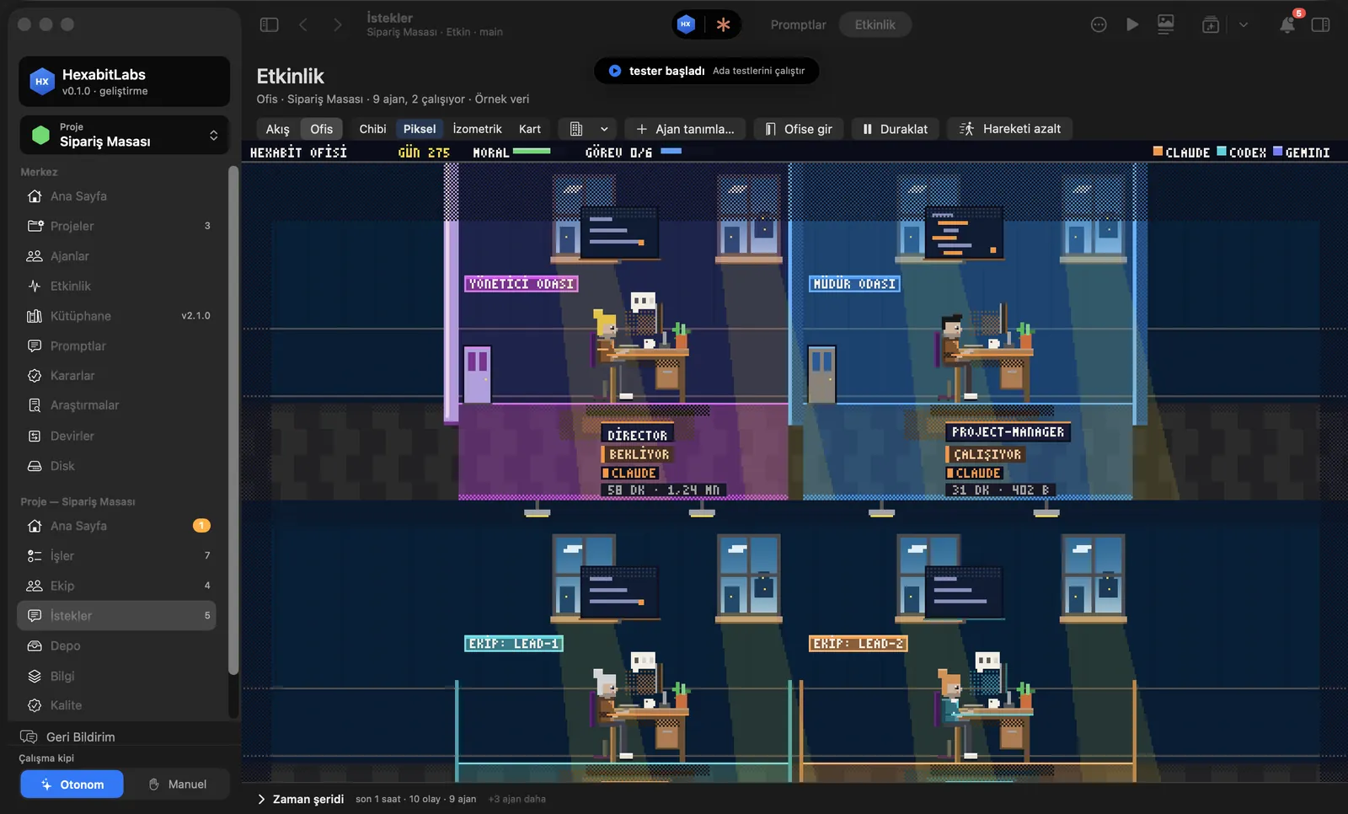Switch to the Etkinlik tab in the top bar

875,24
